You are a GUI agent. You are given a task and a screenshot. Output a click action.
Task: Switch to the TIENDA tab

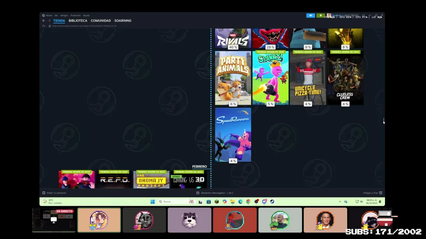coord(59,21)
